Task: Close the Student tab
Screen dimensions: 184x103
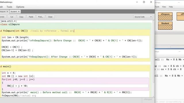Action: [x=19, y=11]
